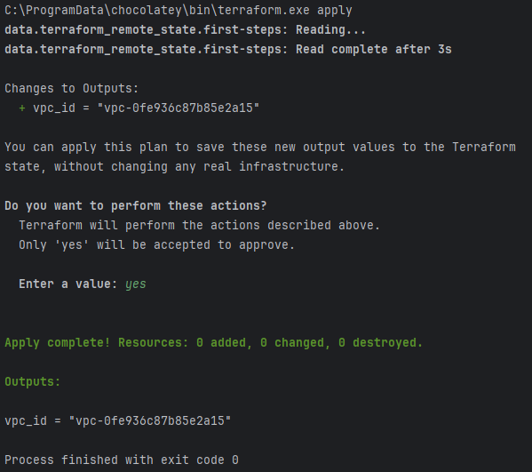Viewport: 532px width, 472px height.
Task: Click 'Process finished with exit code 0'
Action: coord(122,460)
